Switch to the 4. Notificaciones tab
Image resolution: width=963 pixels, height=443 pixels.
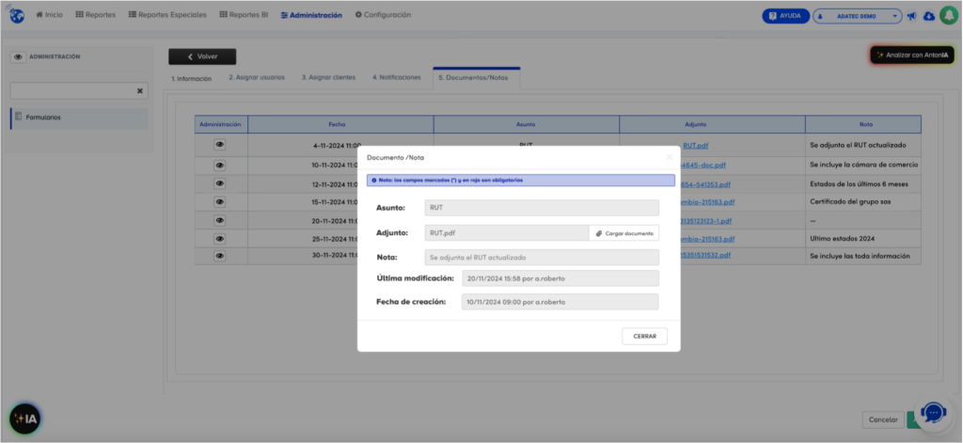click(396, 77)
